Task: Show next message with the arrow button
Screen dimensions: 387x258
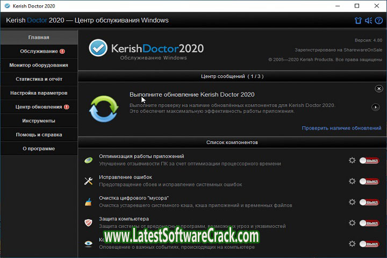Action: 376,107
